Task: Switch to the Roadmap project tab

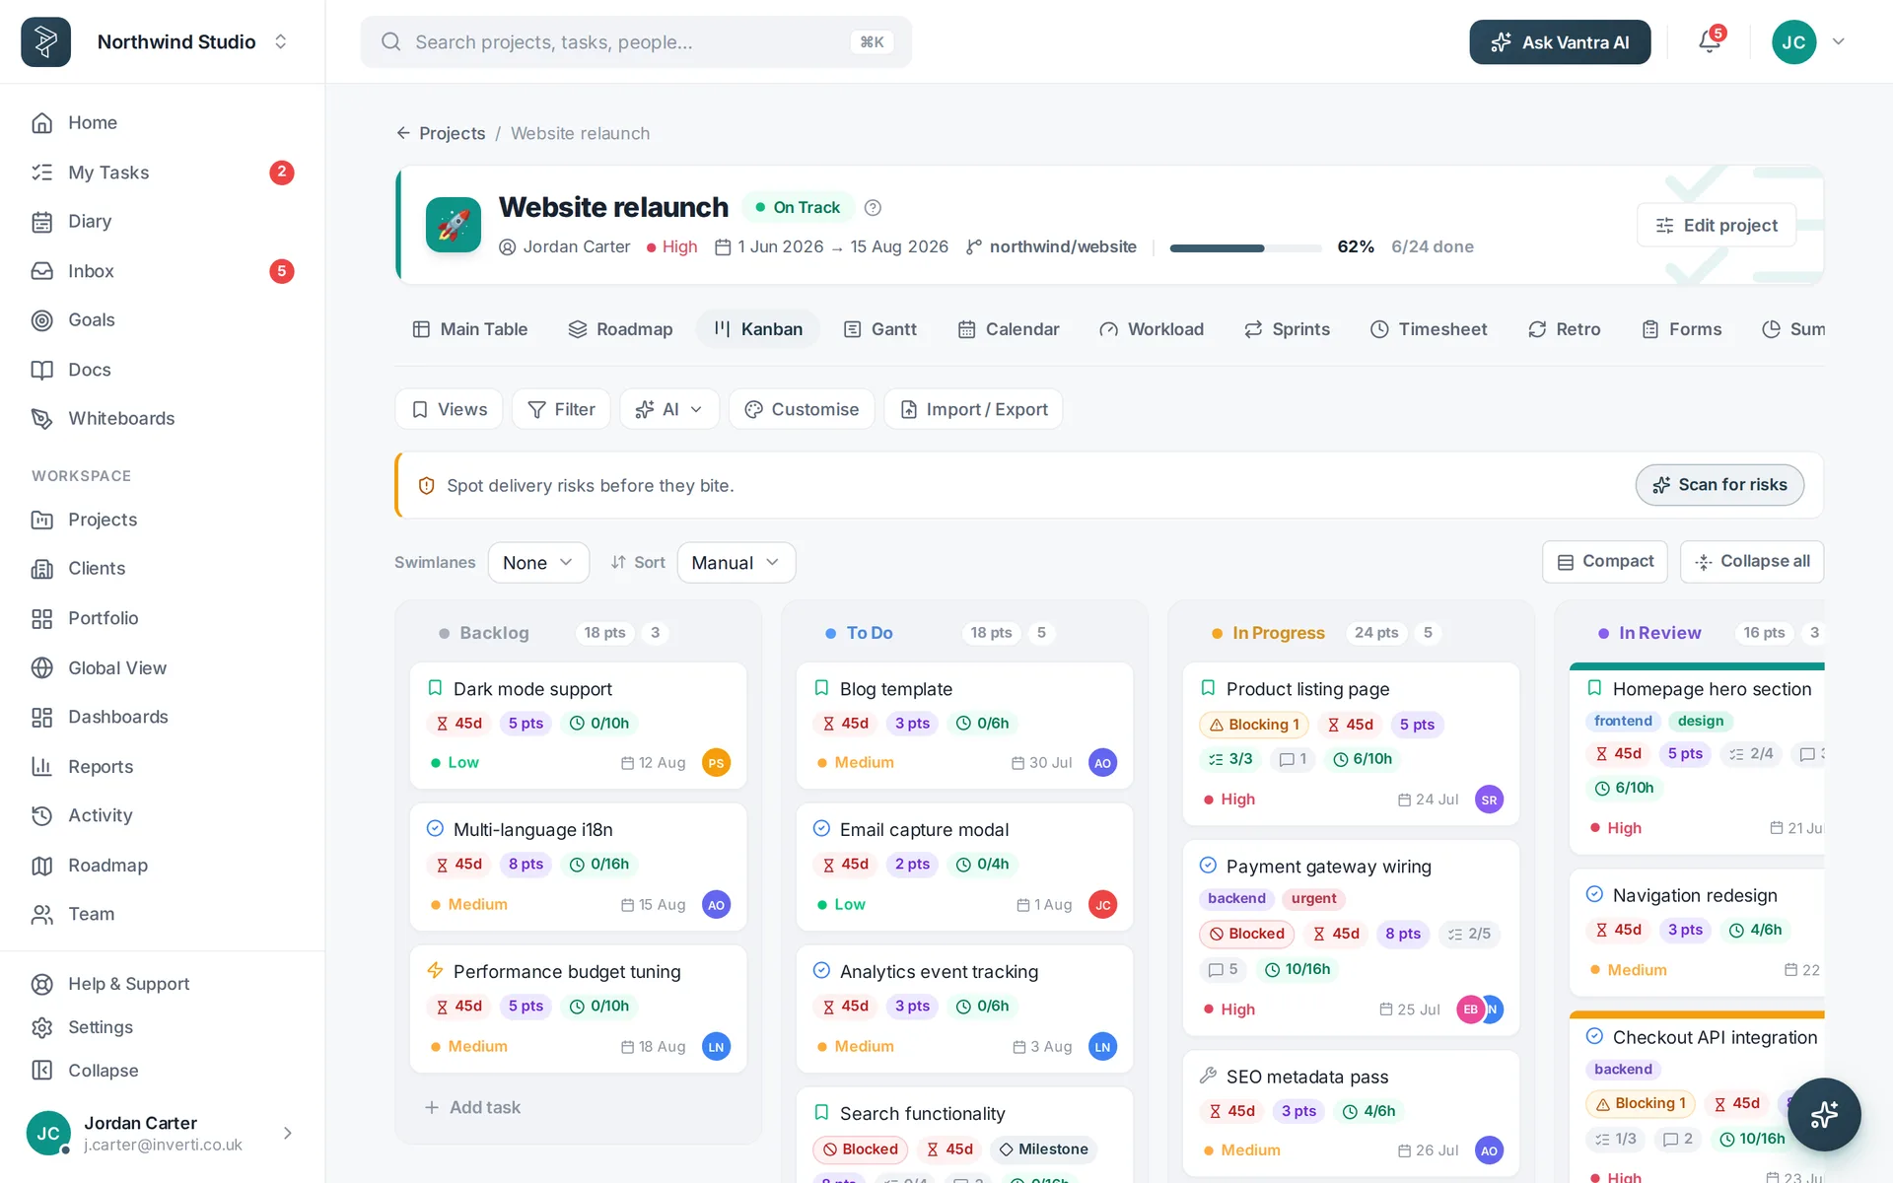Action: (x=620, y=329)
